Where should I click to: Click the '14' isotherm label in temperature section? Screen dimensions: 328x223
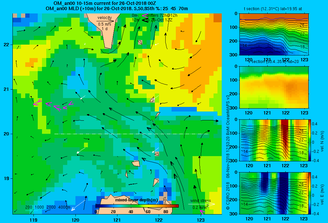tap(245, 45)
